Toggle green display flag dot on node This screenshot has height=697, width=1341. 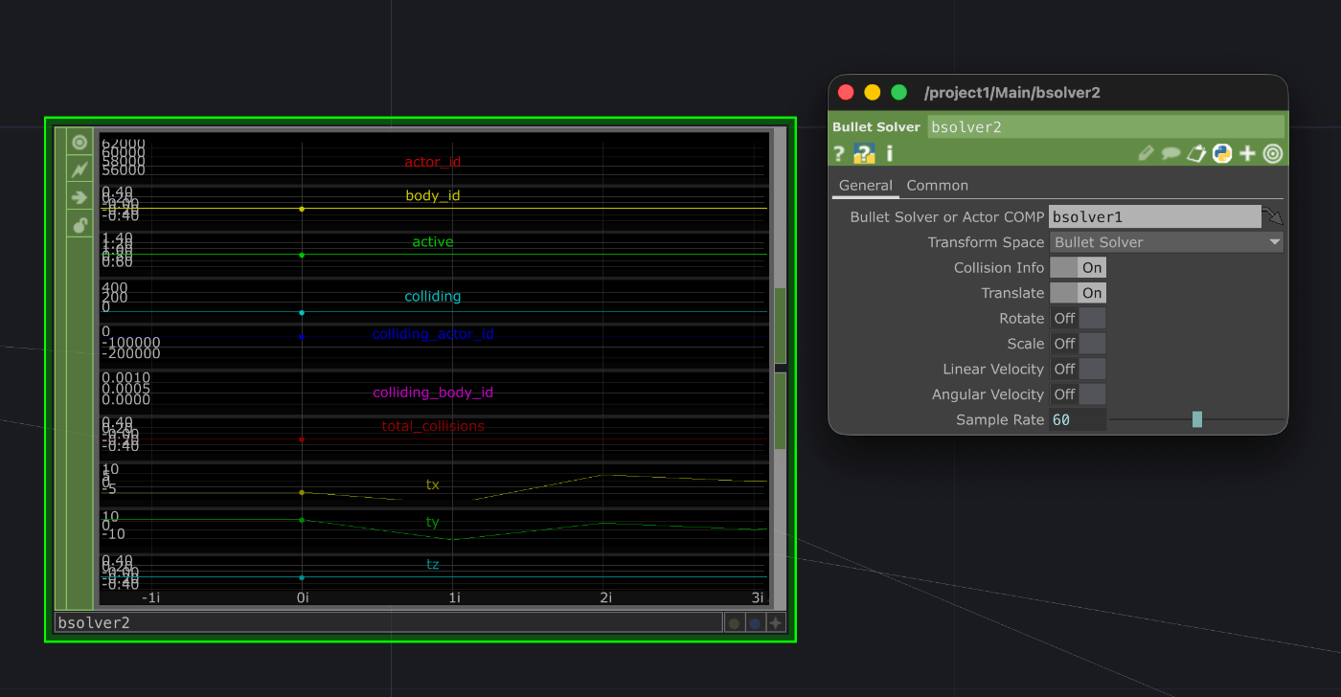(734, 623)
